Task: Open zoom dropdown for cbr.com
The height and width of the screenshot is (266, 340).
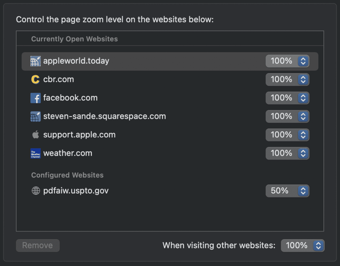Action: (287, 80)
